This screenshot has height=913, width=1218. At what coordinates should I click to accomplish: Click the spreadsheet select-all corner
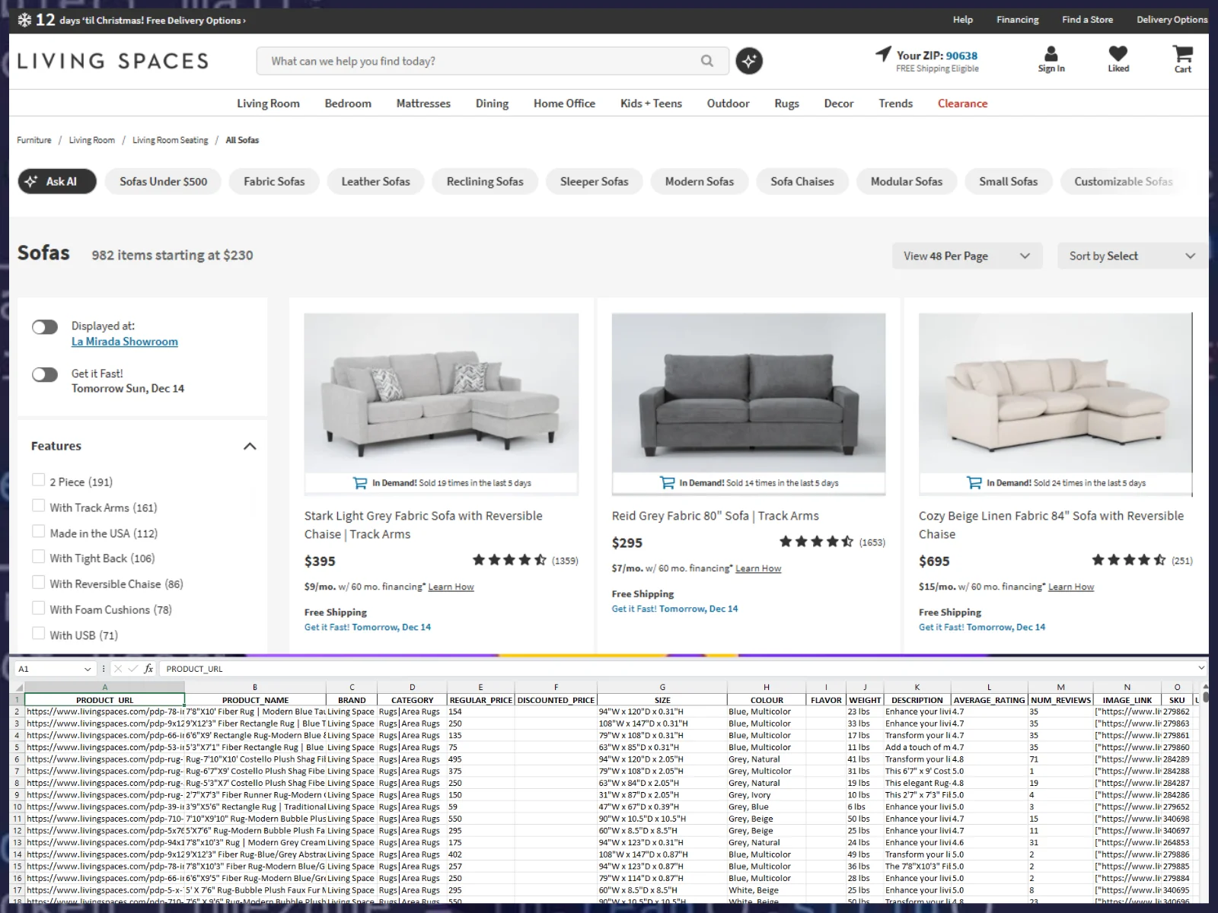[17, 687]
